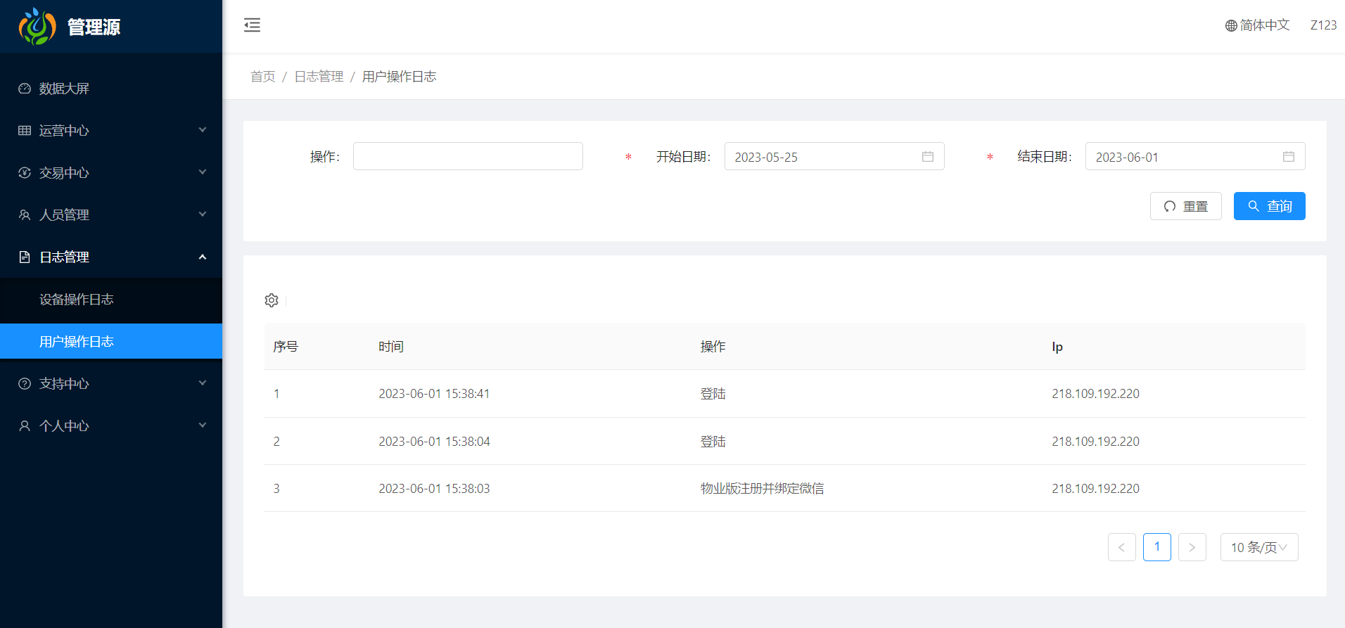This screenshot has width=1345, height=628.
Task: Open the 结束日期 calendar icon
Action: [1289, 157]
